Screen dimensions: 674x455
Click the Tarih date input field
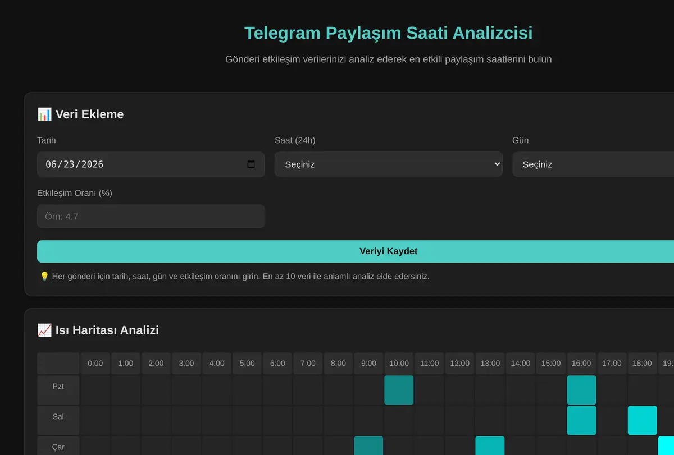click(x=151, y=164)
